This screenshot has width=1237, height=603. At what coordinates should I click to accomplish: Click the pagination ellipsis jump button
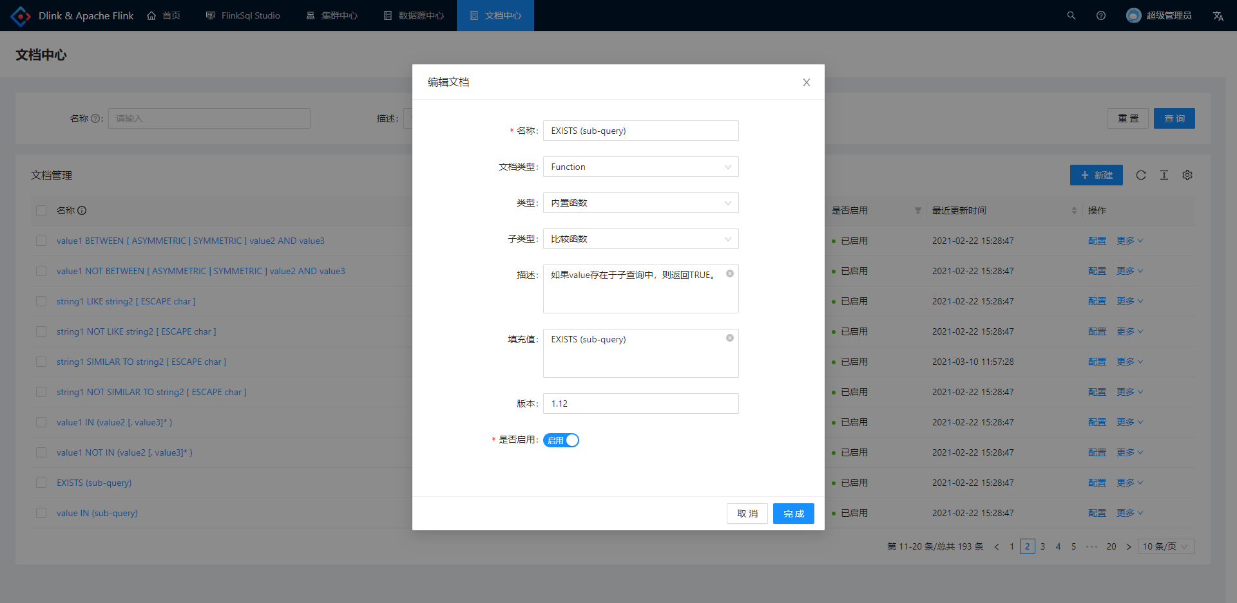point(1091,546)
